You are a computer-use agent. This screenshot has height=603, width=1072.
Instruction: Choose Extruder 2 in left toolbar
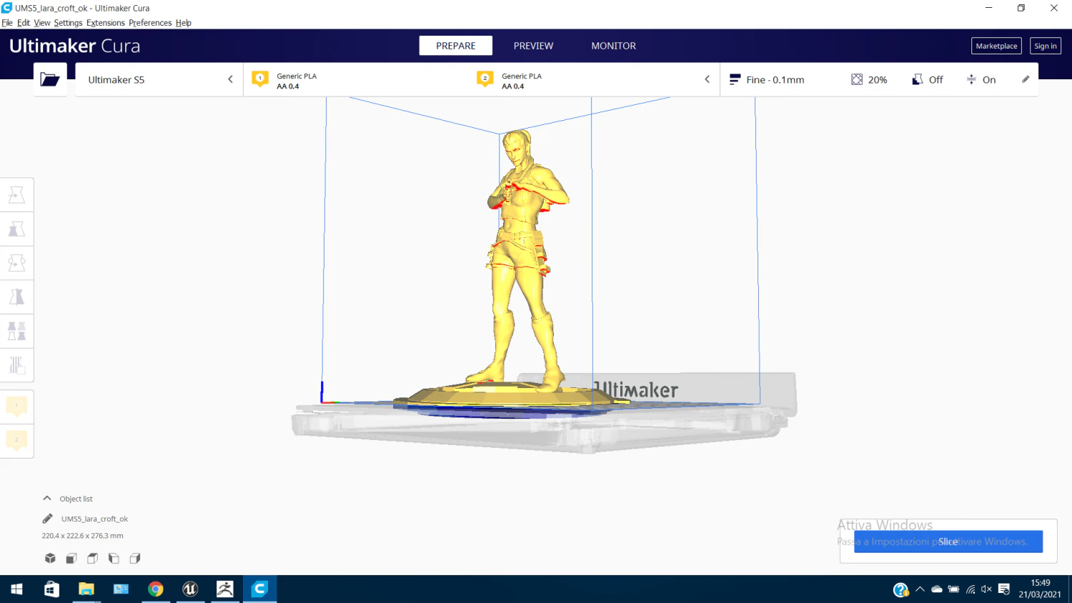coord(16,440)
